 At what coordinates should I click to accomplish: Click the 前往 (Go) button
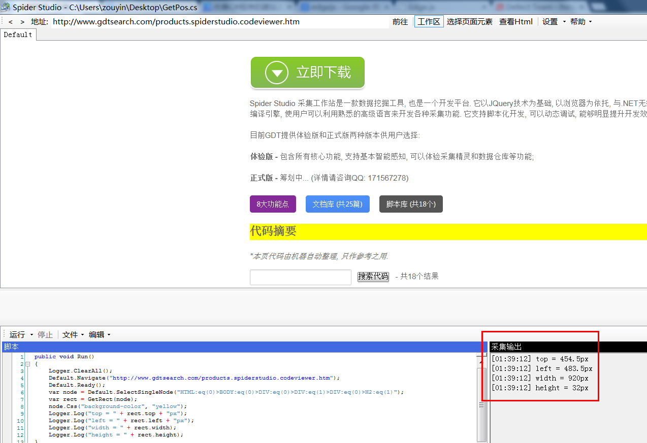coord(400,22)
